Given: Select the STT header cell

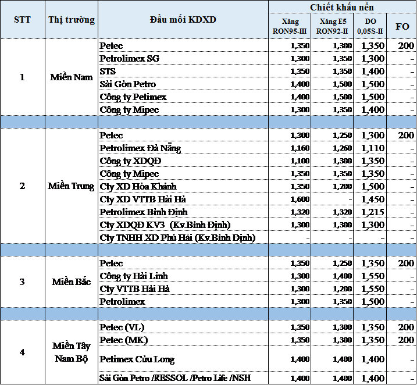Looking at the screenshot, I should (x=23, y=20).
